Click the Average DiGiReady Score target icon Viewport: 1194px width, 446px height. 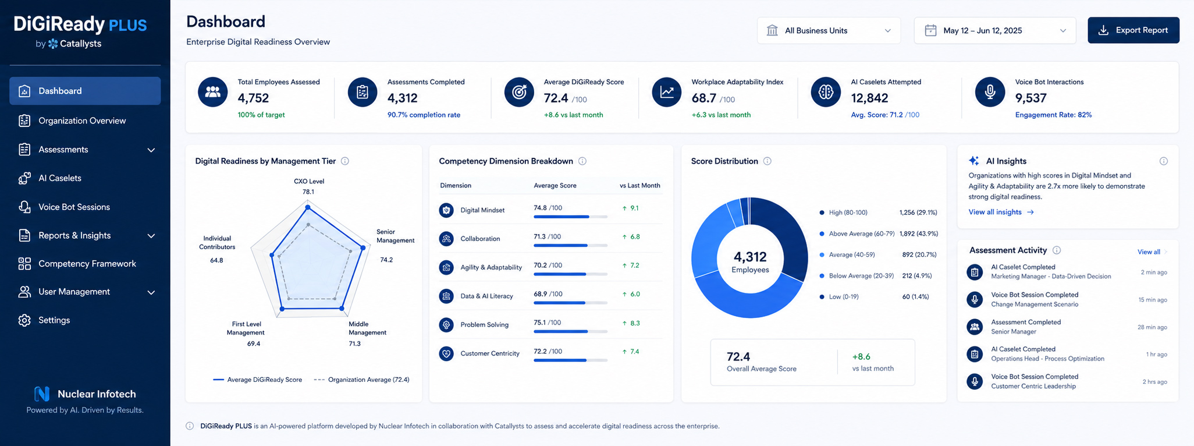(519, 92)
